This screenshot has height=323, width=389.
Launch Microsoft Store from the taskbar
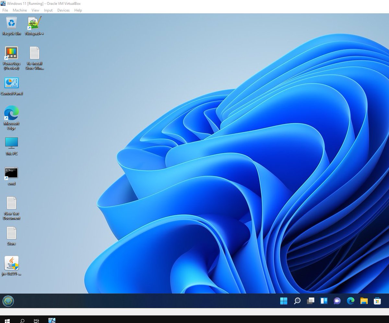pyautogui.click(x=377, y=301)
